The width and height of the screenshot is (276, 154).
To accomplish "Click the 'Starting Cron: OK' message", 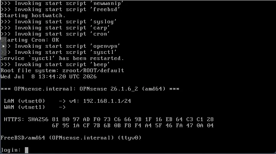I will pyautogui.click(x=30, y=40).
